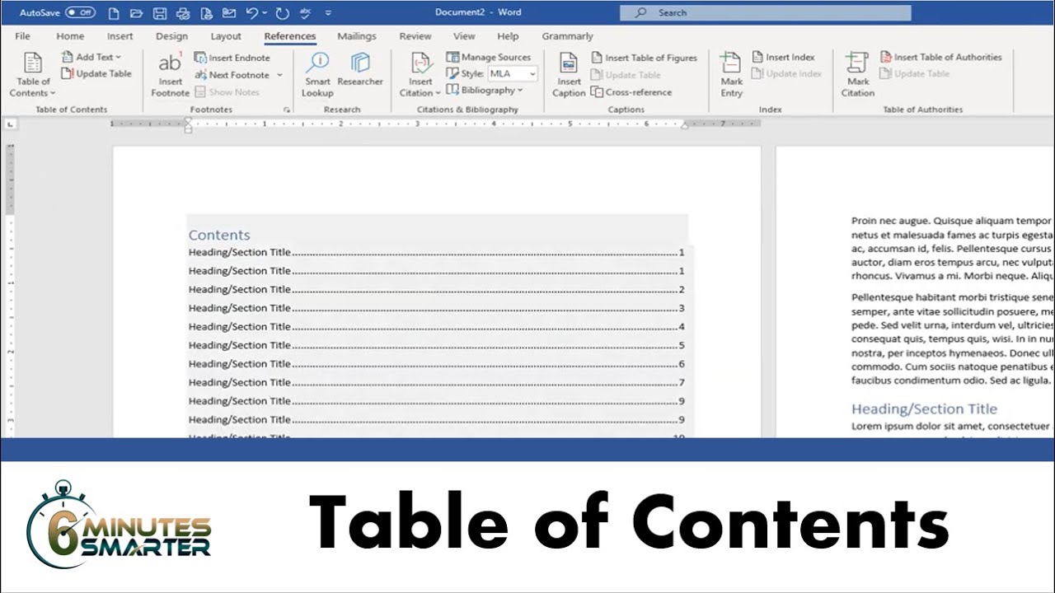The image size is (1055, 593).
Task: Open the View tab
Action: [x=464, y=36]
